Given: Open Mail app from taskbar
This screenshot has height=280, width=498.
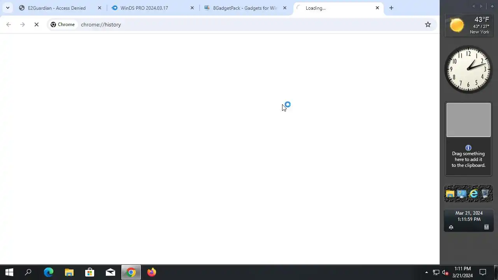Looking at the screenshot, I should tap(110, 272).
